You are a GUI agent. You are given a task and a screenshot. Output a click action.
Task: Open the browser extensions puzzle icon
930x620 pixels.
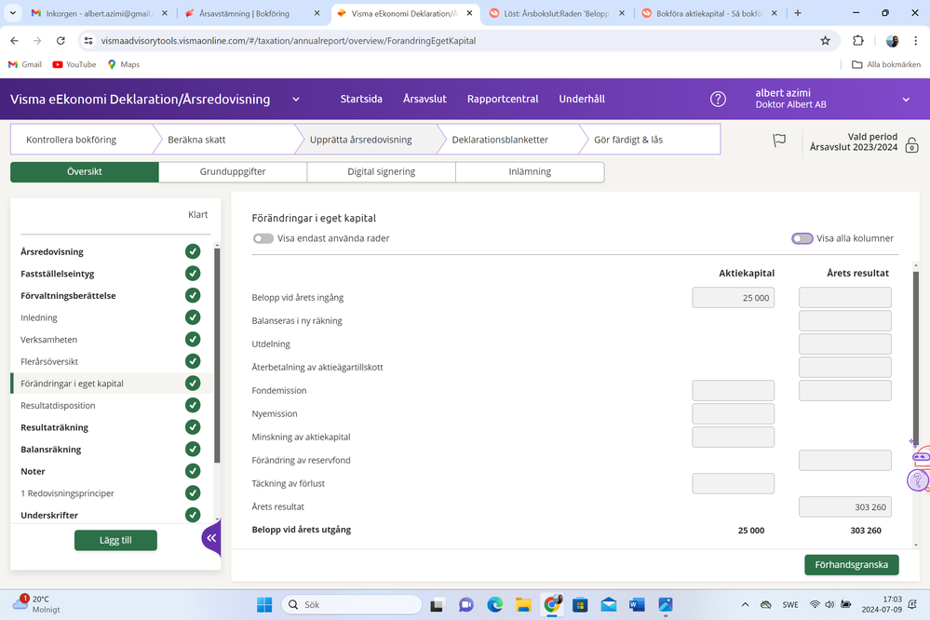pyautogui.click(x=857, y=41)
